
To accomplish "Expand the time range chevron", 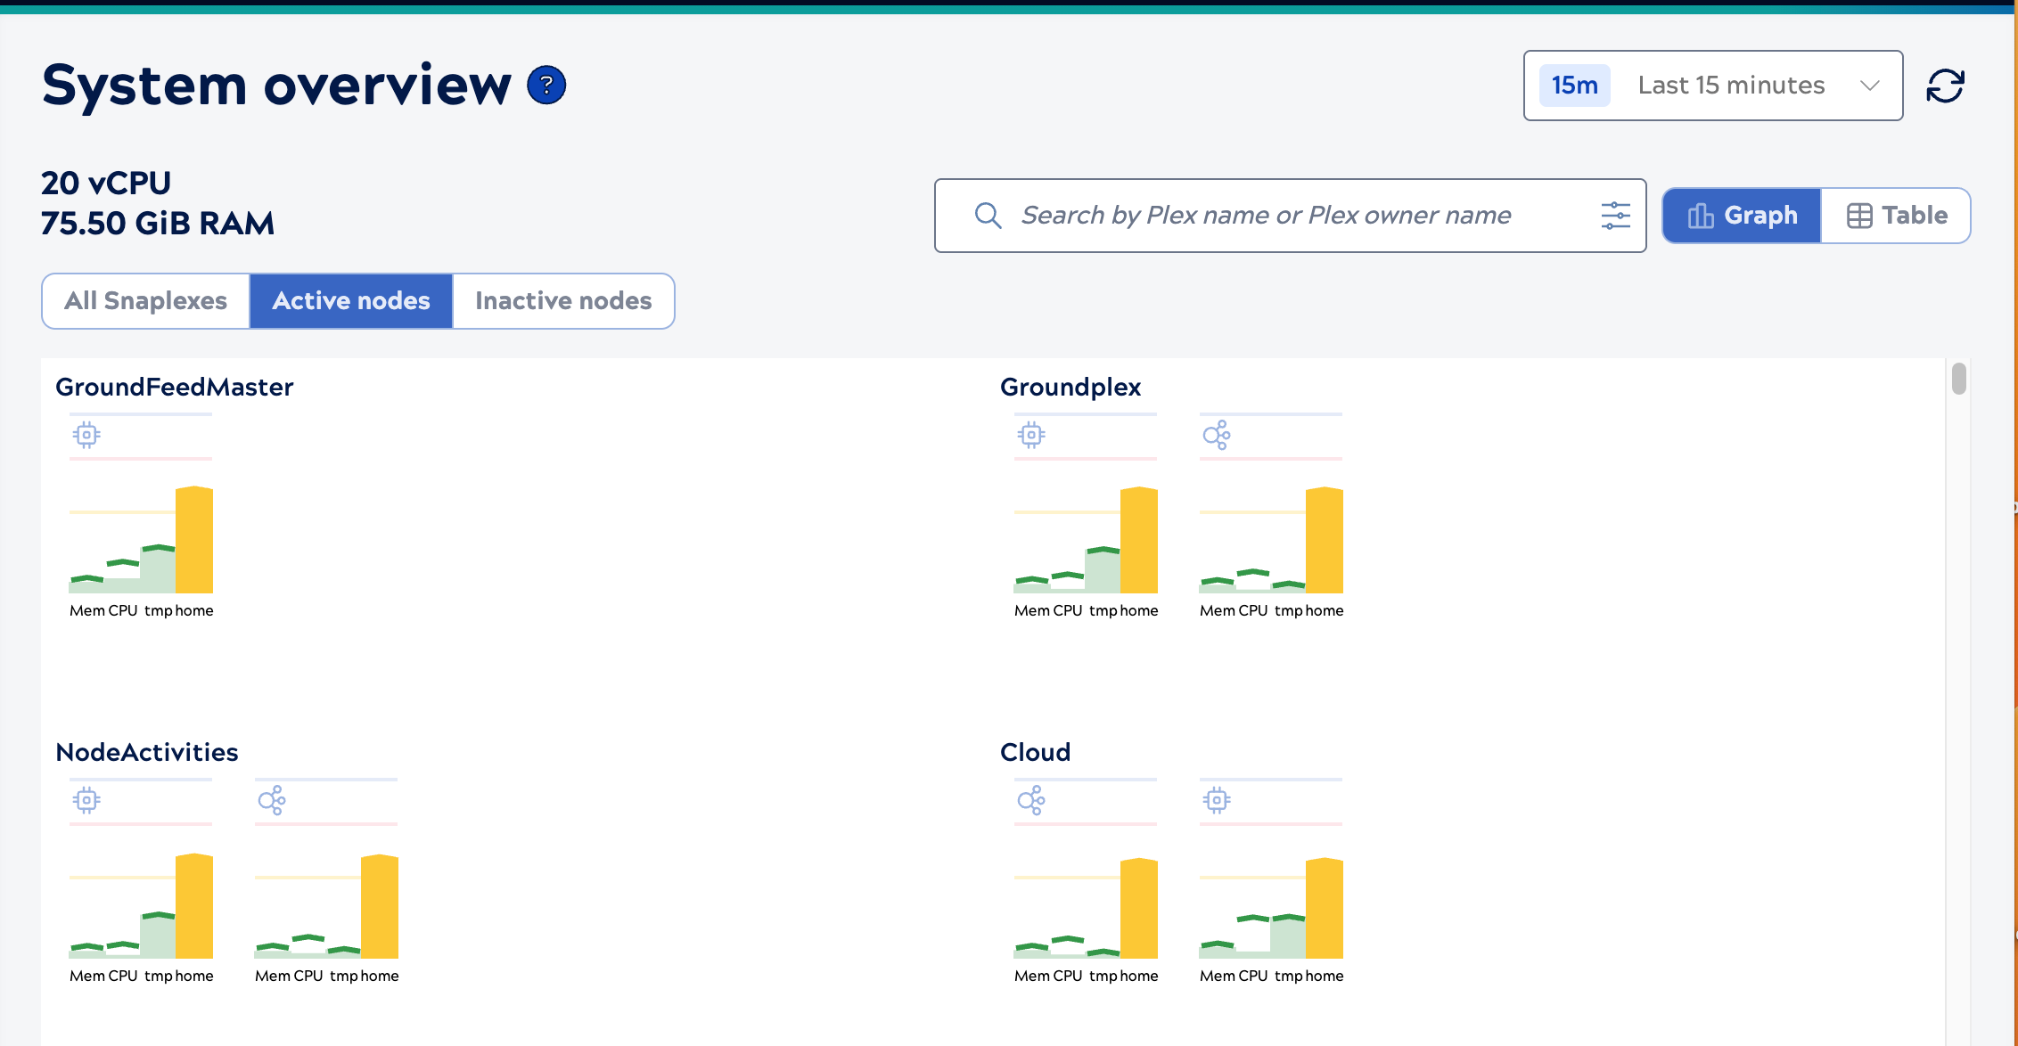I will (1870, 86).
